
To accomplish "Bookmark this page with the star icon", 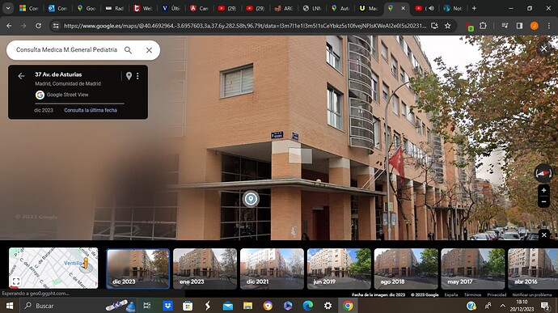I will (x=448, y=26).
